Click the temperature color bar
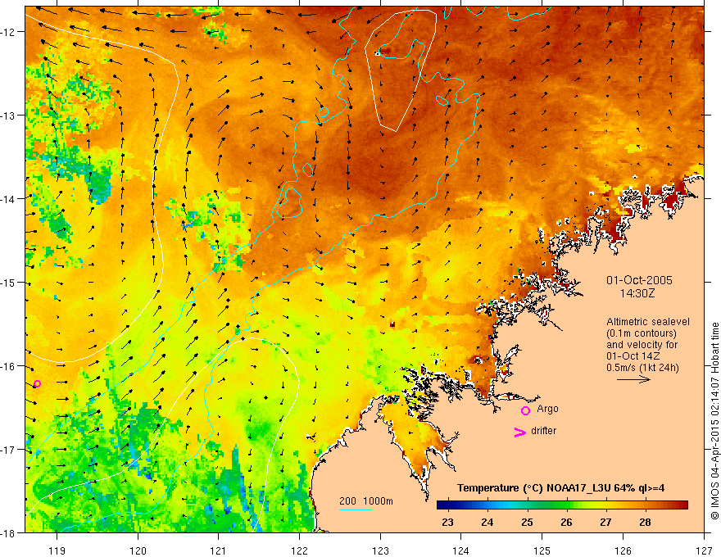The width and height of the screenshot is (721, 557). point(562,505)
